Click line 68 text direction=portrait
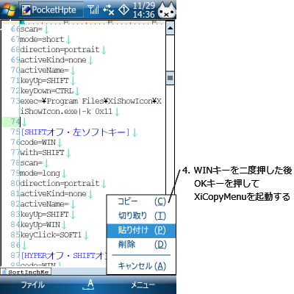294x294 pixels. 60,50
